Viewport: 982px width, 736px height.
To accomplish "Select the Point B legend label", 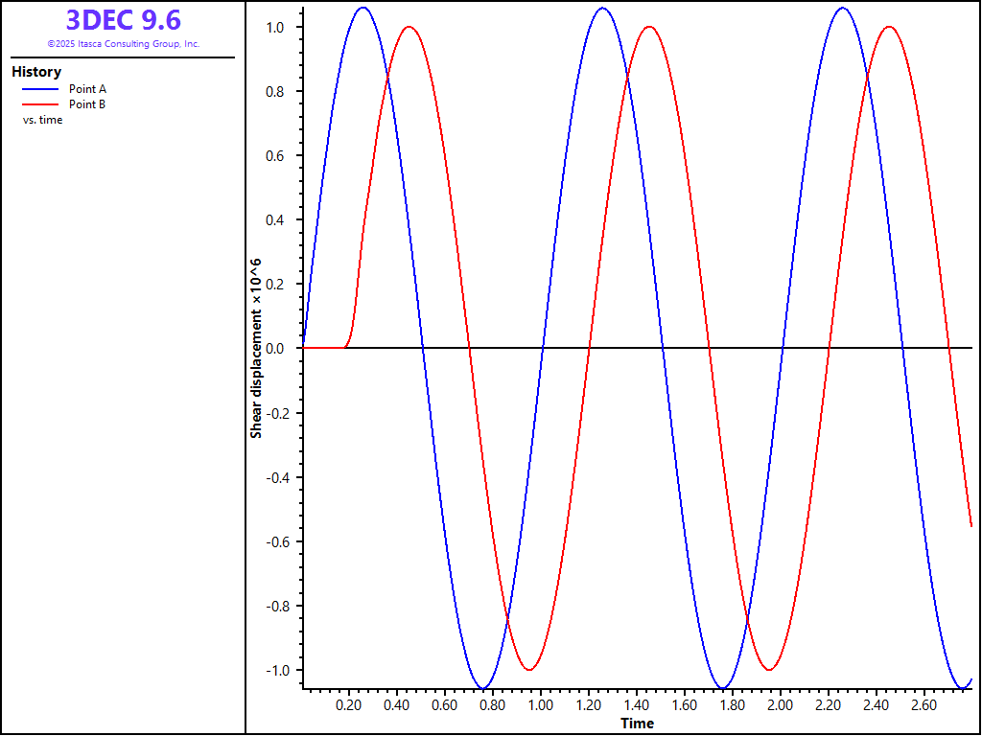I will (x=87, y=104).
